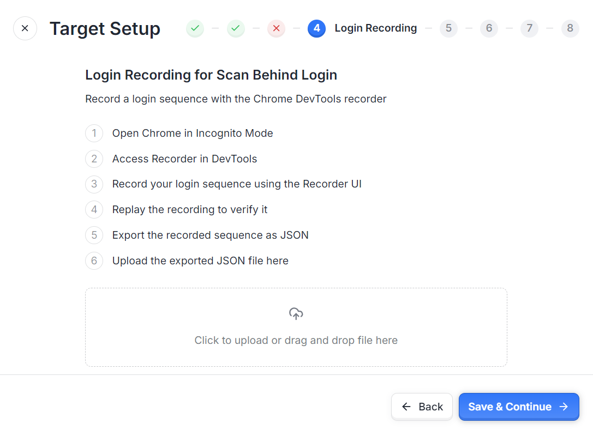Screen dimensions: 593x430
Task: Open the first completed step checkmark
Action: (x=195, y=28)
